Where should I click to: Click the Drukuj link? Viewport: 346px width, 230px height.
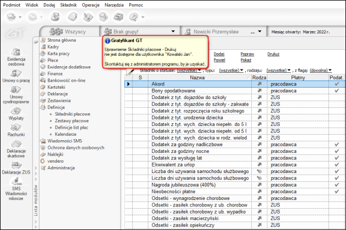pos(273,55)
